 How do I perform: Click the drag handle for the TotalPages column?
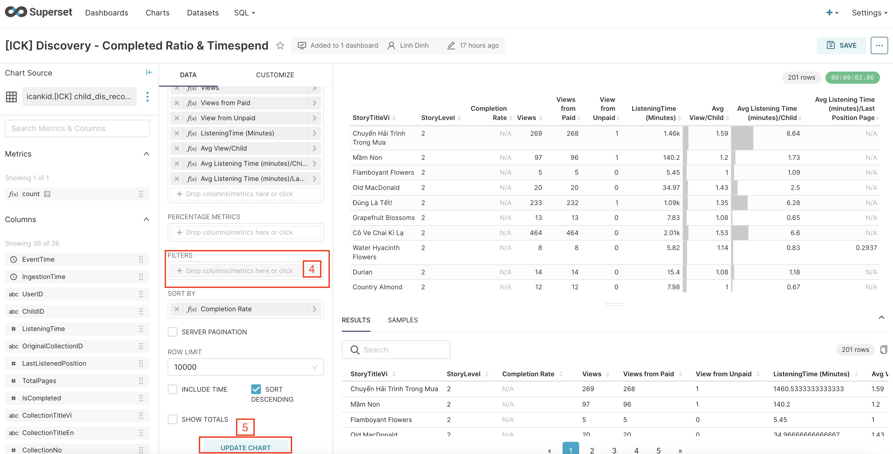click(x=141, y=381)
